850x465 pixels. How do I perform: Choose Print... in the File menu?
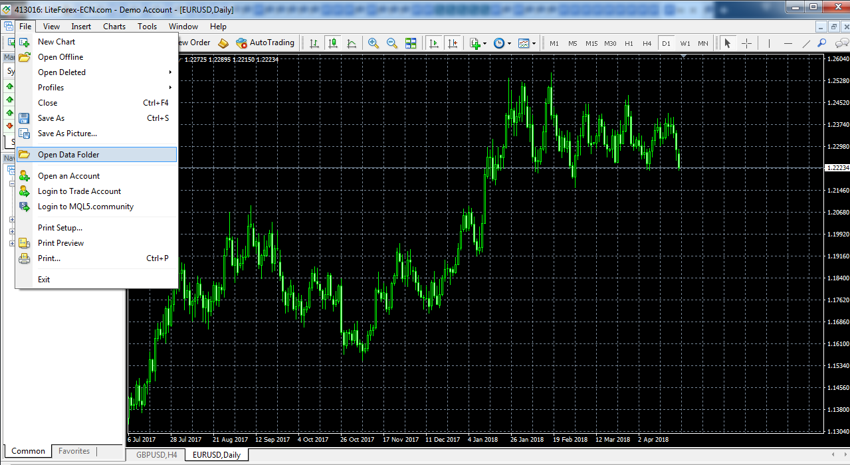[x=97, y=258]
